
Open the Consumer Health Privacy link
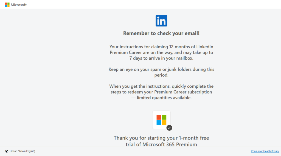265,151
